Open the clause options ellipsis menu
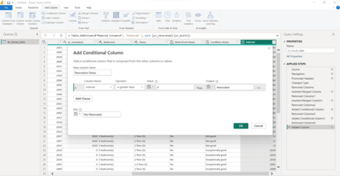 pos(259,88)
